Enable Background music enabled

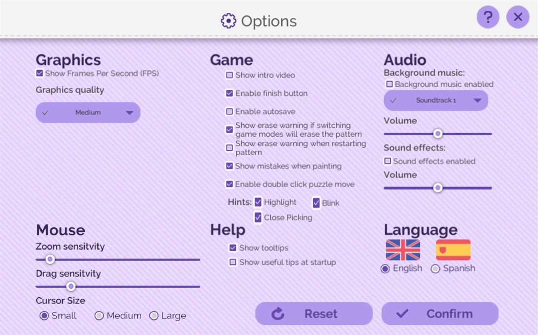click(389, 84)
